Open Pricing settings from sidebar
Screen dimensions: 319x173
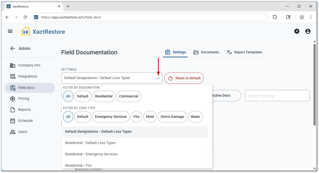23,98
